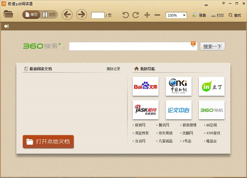Open the 新浪微博 link
The image size is (247, 178).
[189, 125]
